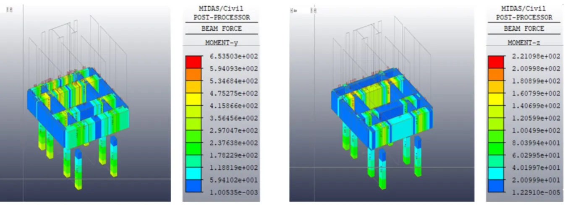The image size is (565, 205).
Task: Select legend value 4.01997e+001
Action: [x=536, y=168]
